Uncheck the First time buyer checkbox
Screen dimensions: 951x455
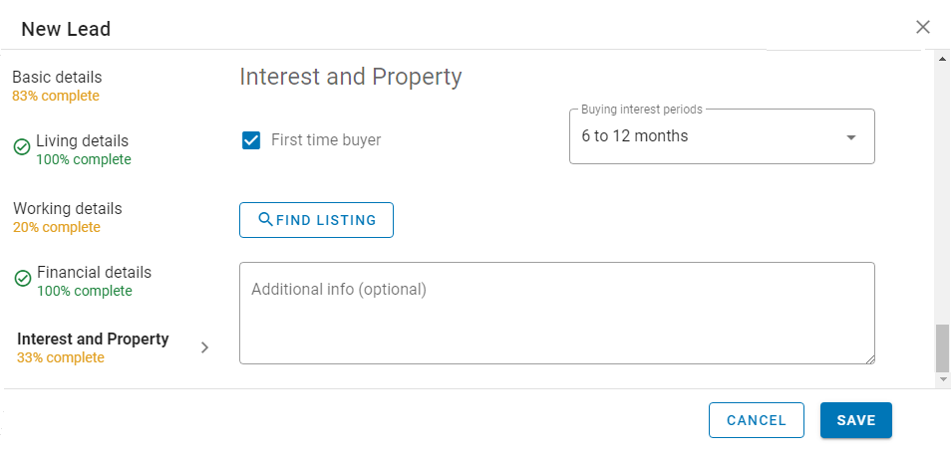(x=251, y=140)
